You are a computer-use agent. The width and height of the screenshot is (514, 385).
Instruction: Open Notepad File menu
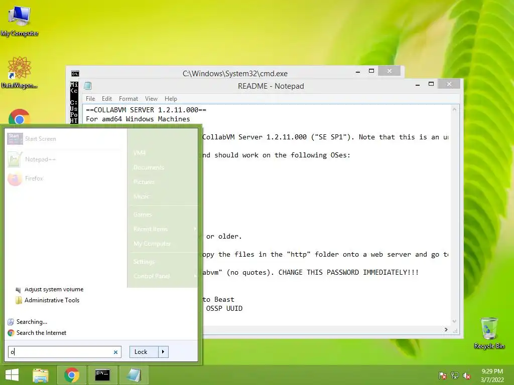point(90,99)
